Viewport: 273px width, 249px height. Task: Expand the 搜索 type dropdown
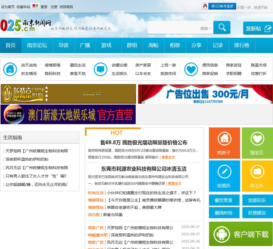[x=206, y=29]
